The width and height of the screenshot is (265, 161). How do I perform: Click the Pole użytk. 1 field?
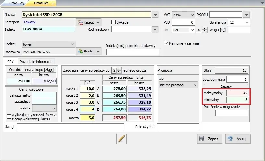[178, 127]
